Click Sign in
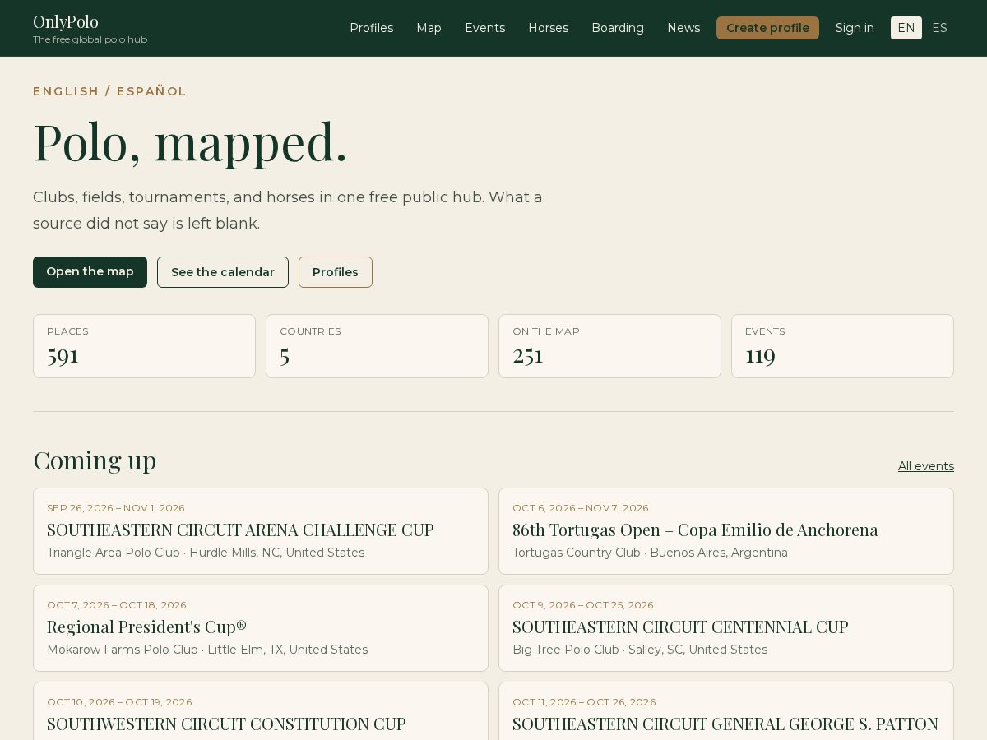The width and height of the screenshot is (987, 740). coord(855,28)
